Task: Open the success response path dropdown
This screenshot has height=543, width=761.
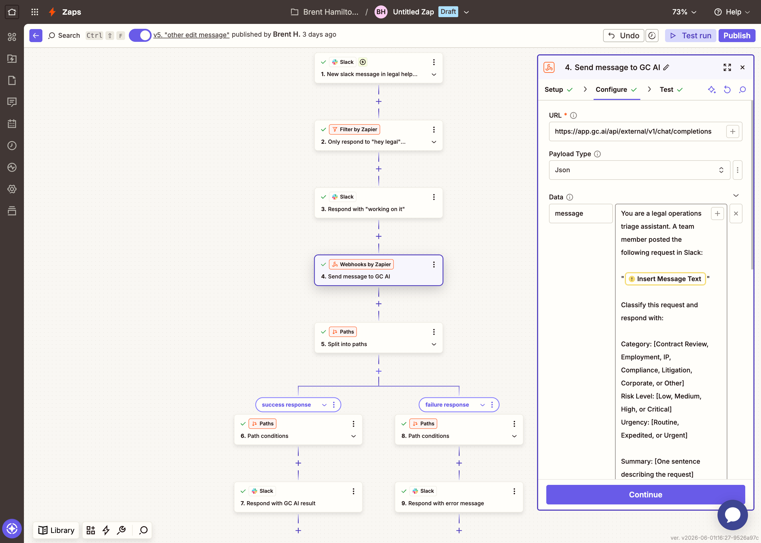Action: [x=324, y=405]
